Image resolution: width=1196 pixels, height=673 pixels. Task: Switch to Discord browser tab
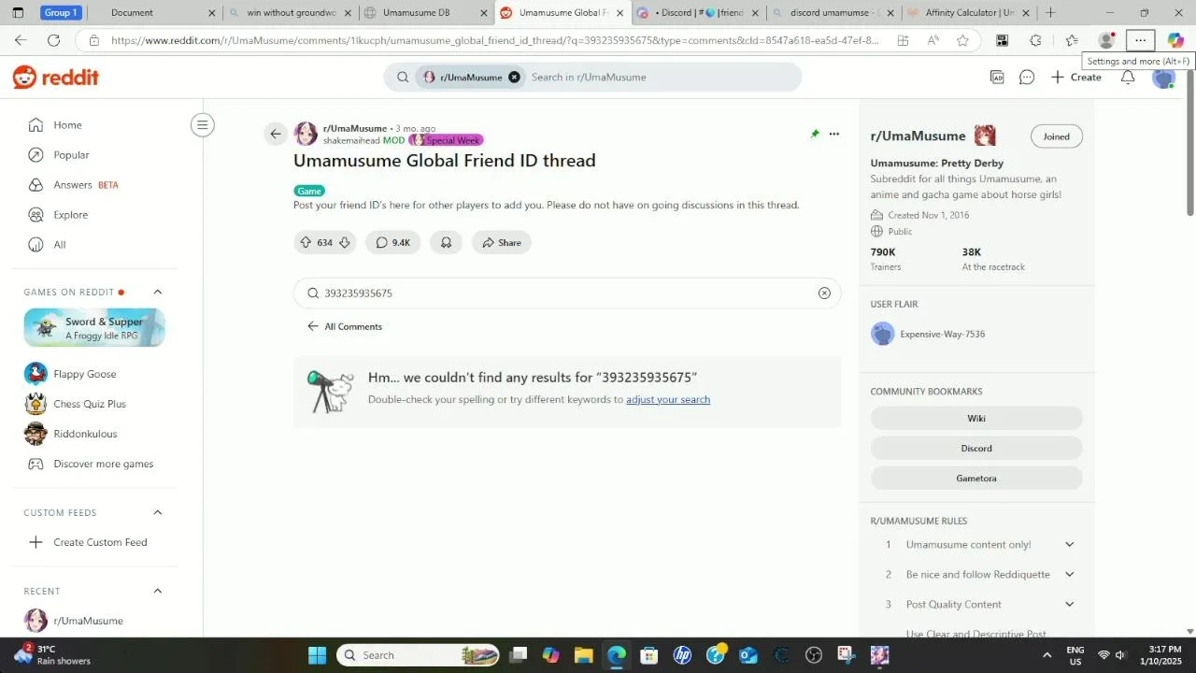tap(698, 13)
